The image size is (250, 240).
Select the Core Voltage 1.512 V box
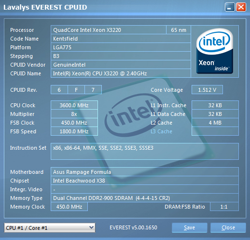pos(207,90)
